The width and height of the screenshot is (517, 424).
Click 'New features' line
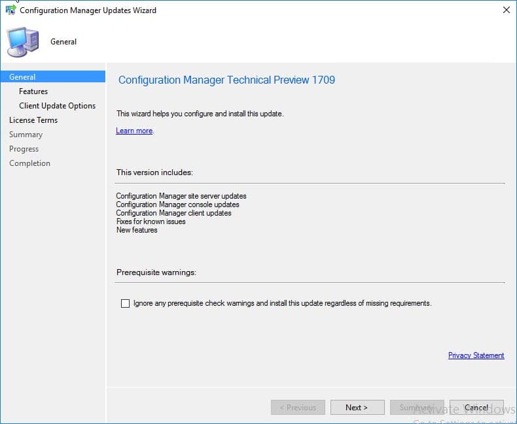137,230
